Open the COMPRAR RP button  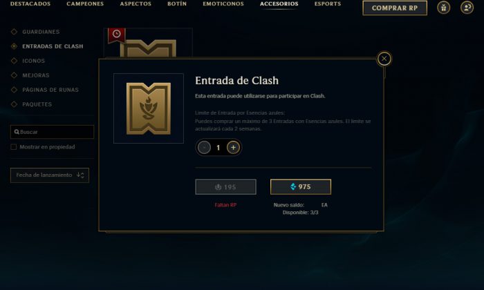tap(395, 8)
